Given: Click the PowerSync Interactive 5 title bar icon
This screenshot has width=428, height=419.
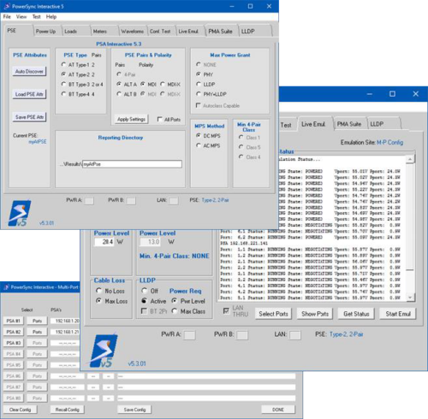Looking at the screenshot, I should click(7, 6).
